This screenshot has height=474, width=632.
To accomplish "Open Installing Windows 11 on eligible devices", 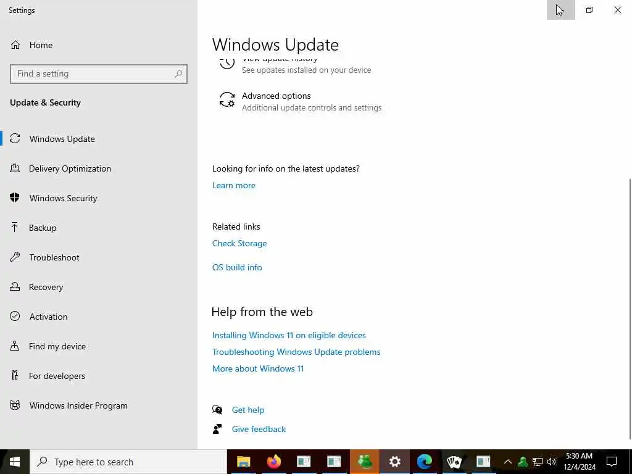I will 289,335.
